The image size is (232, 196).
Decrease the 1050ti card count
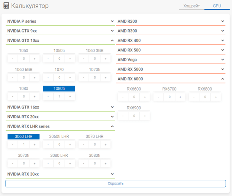point(48,59)
